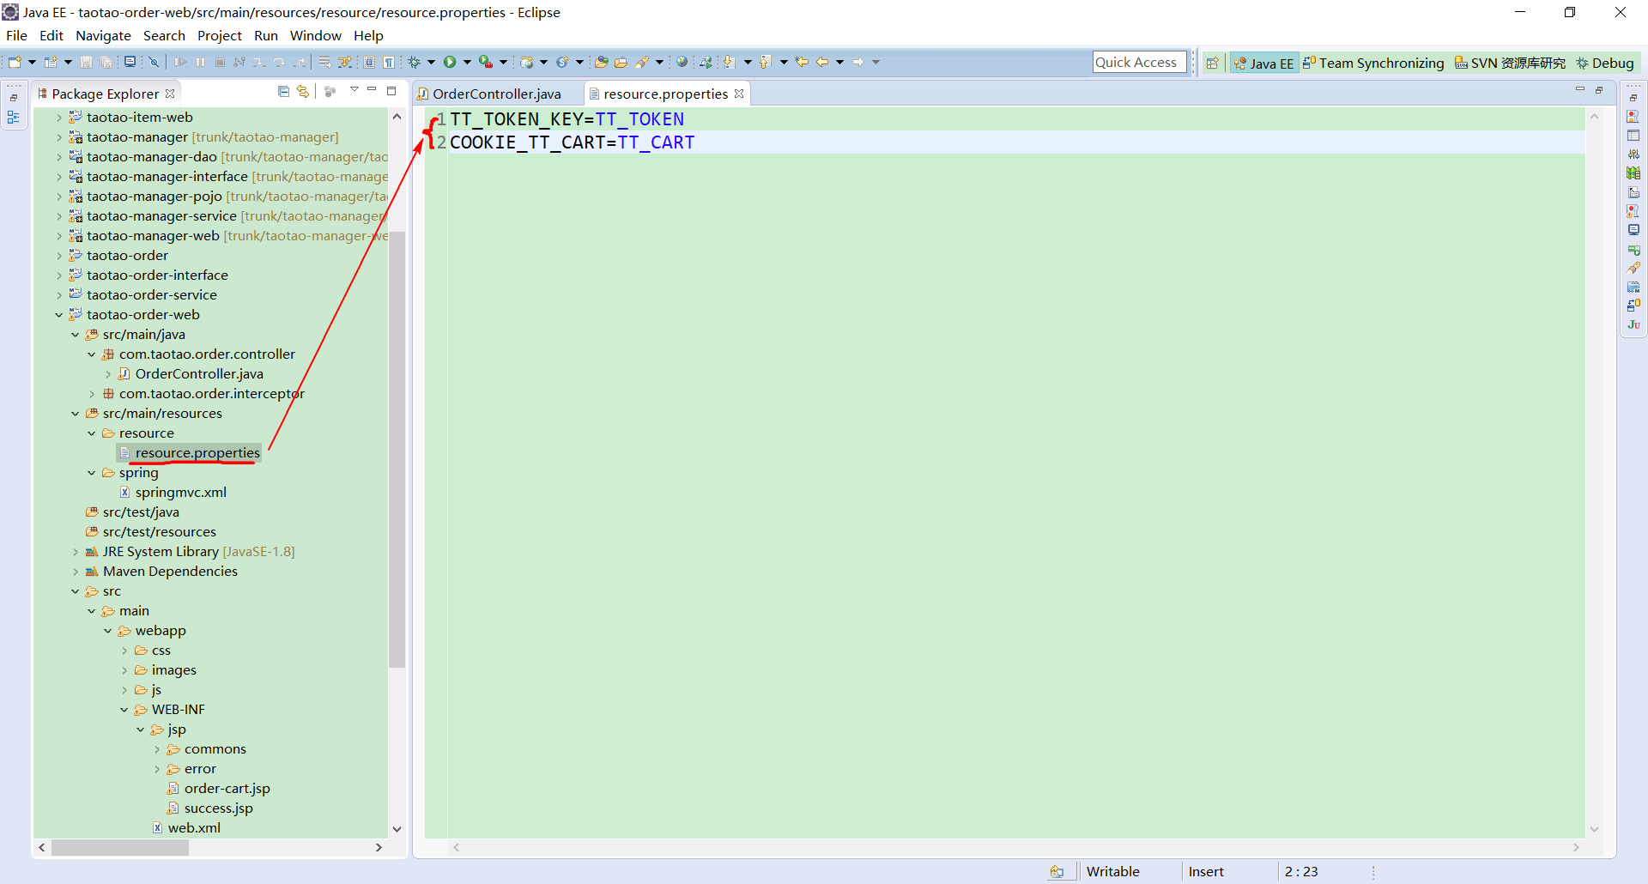Select order-cart.jsp in the tree
This screenshot has width=1648, height=884.
click(227, 789)
